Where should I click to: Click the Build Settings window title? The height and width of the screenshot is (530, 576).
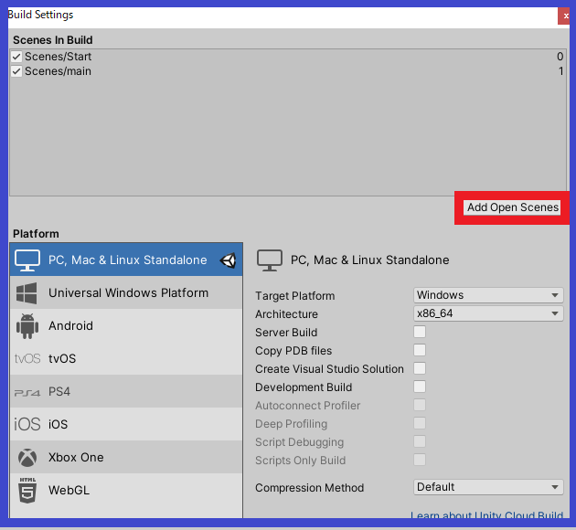pos(40,15)
